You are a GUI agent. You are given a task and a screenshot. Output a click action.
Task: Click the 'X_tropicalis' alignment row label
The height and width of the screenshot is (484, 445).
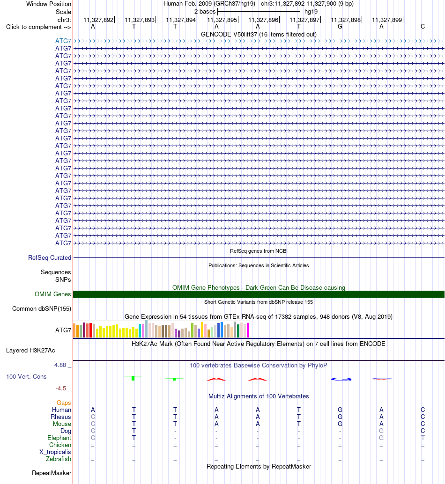(x=55, y=452)
